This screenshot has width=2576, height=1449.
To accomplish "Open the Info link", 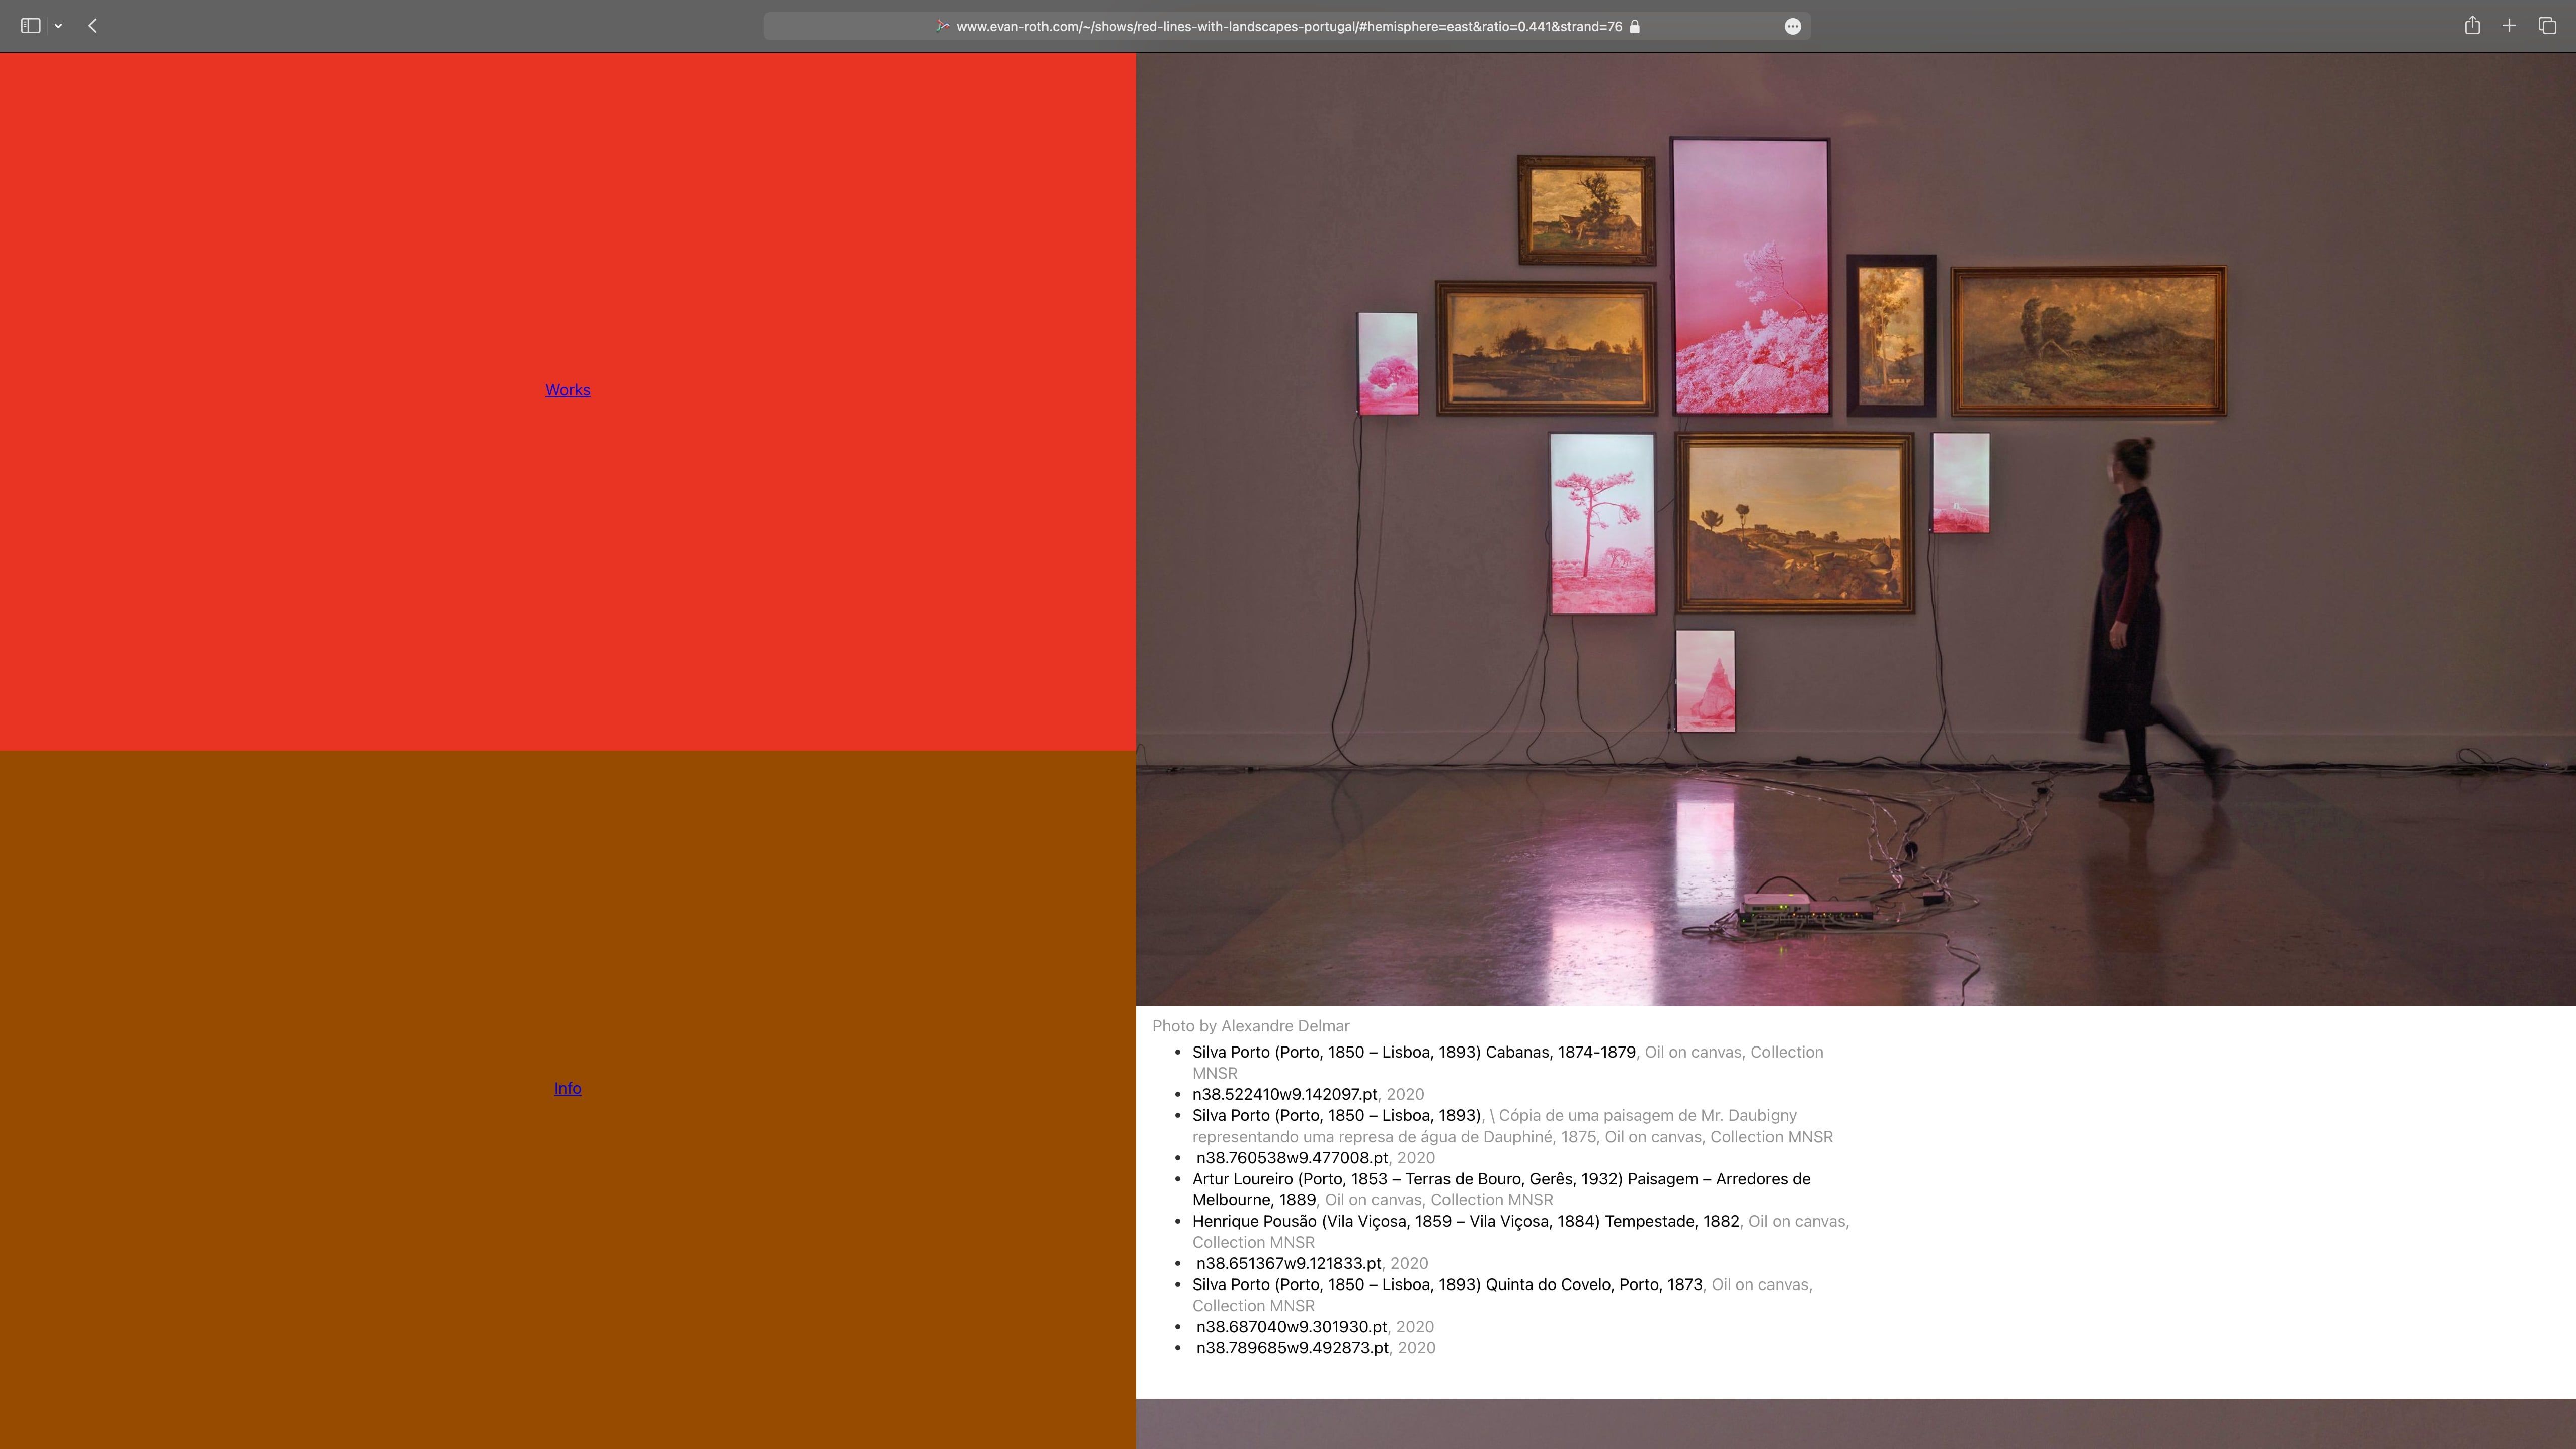I will [567, 1088].
